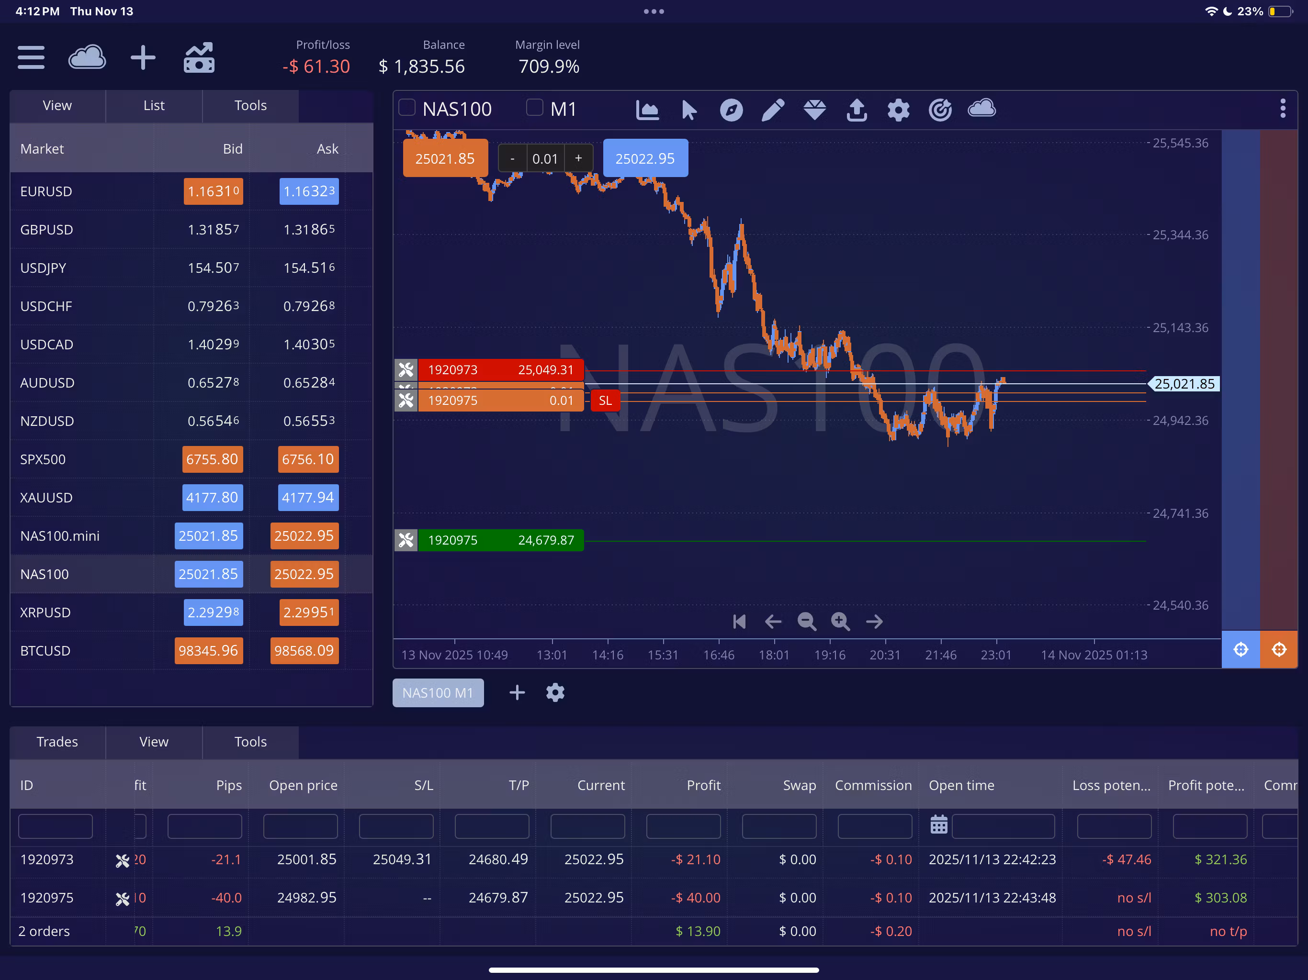Open tools icon in trade row 1920975
This screenshot has width=1308, height=980.
click(x=123, y=899)
